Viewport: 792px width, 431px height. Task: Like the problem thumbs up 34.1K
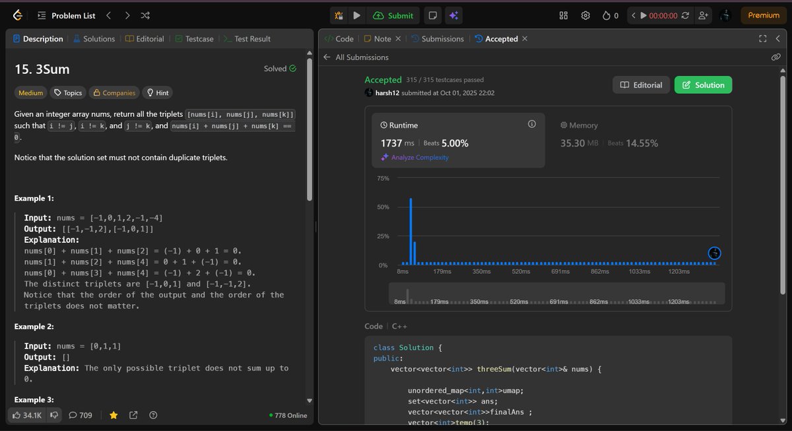[x=27, y=415]
